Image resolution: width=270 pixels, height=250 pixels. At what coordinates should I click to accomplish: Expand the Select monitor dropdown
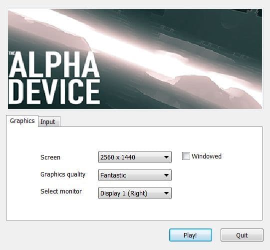coord(135,193)
